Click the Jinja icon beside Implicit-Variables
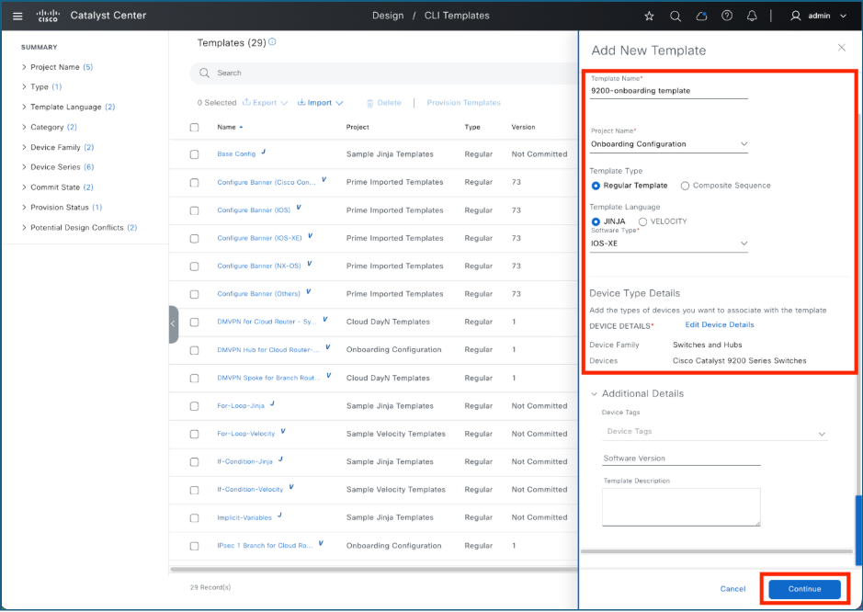This screenshot has height=612, width=863. [x=280, y=516]
